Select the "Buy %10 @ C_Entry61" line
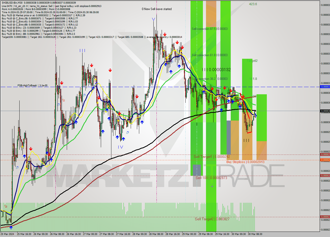The image size is (330, 237). (40, 21)
